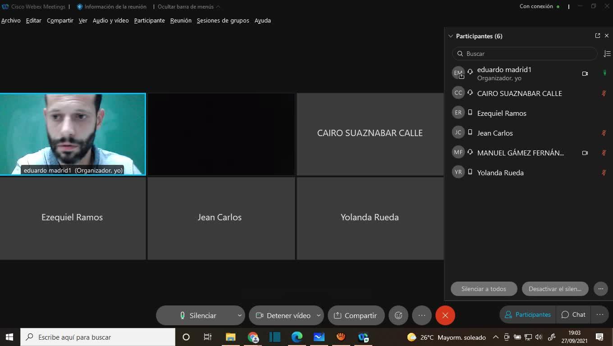Image resolution: width=613 pixels, height=346 pixels.
Task: Open the Archivo menu
Action: [x=11, y=20]
